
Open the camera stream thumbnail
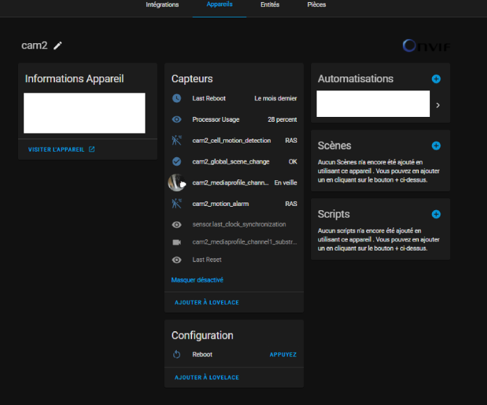click(177, 182)
